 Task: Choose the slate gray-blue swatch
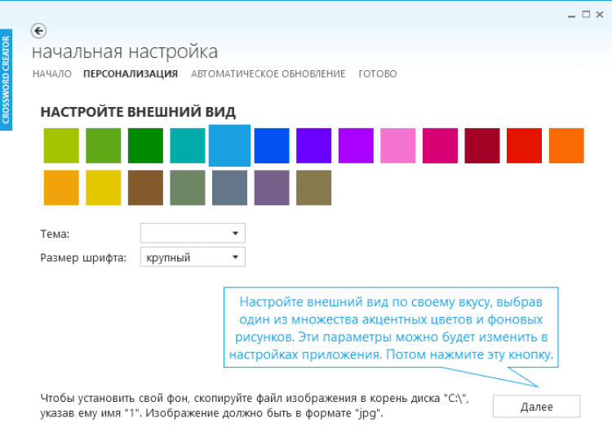[229, 187]
